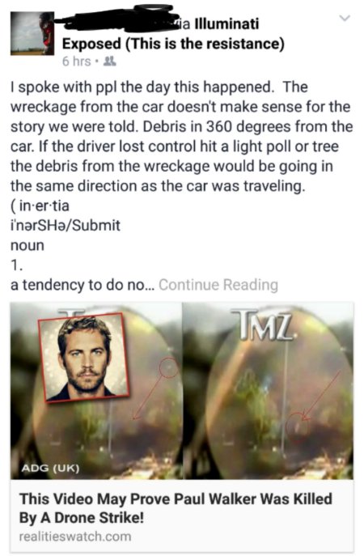Screen dimensions: 364x556
Task: Click the red circle on the left preview image
Action: (169, 367)
